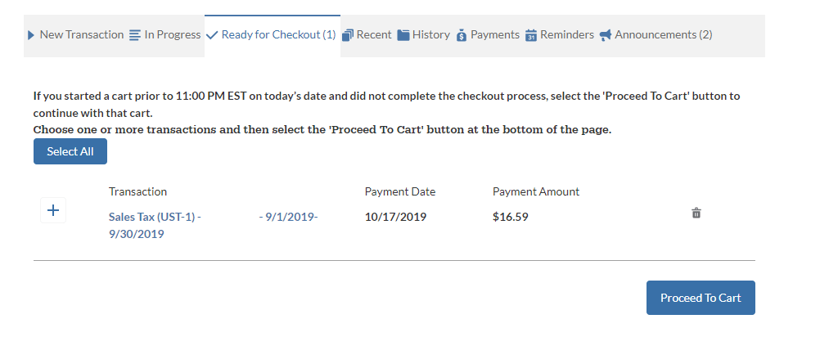Screen dimensions: 820x337
Task: Switch to the In Progress tab
Action: point(173,35)
